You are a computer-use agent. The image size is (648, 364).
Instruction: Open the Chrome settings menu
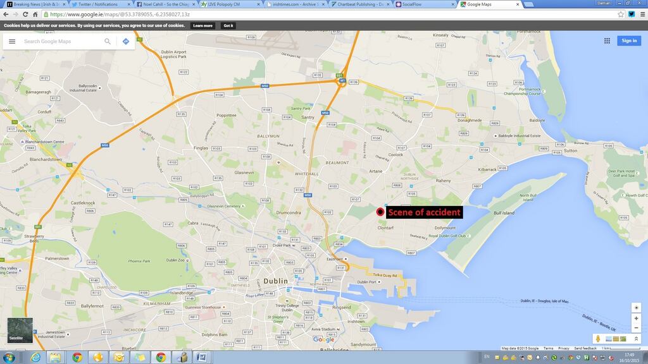(642, 14)
